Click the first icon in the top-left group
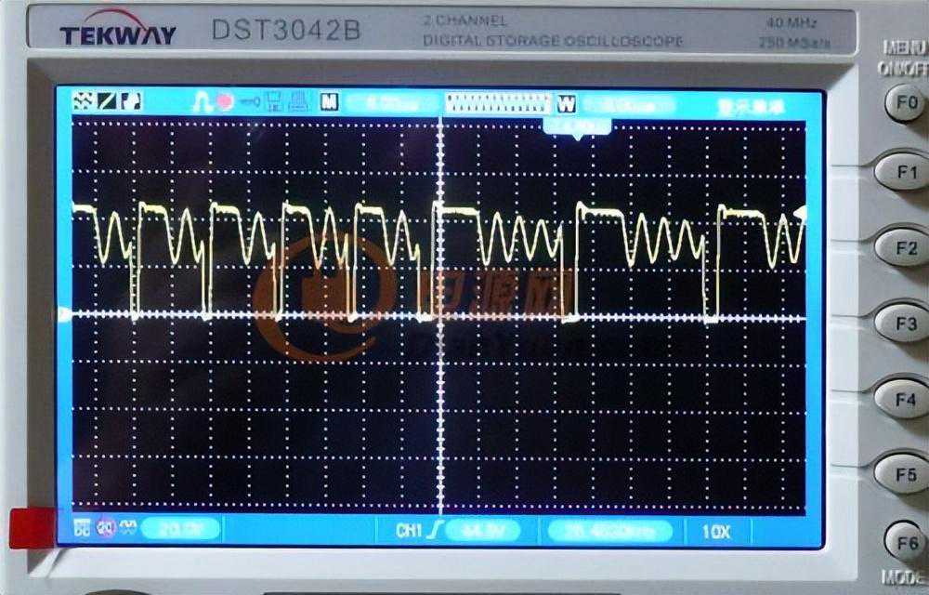Viewport: 929px width, 595px height. pos(82,101)
